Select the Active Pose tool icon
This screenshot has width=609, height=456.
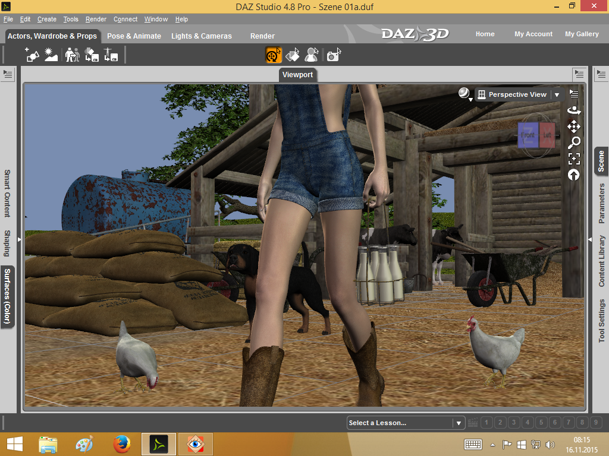point(312,55)
